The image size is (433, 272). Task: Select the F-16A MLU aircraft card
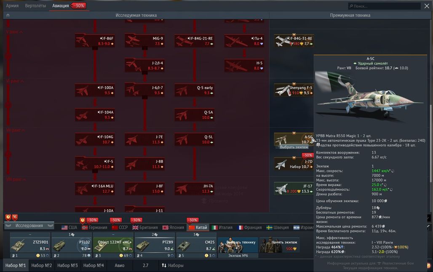[x=95, y=188]
